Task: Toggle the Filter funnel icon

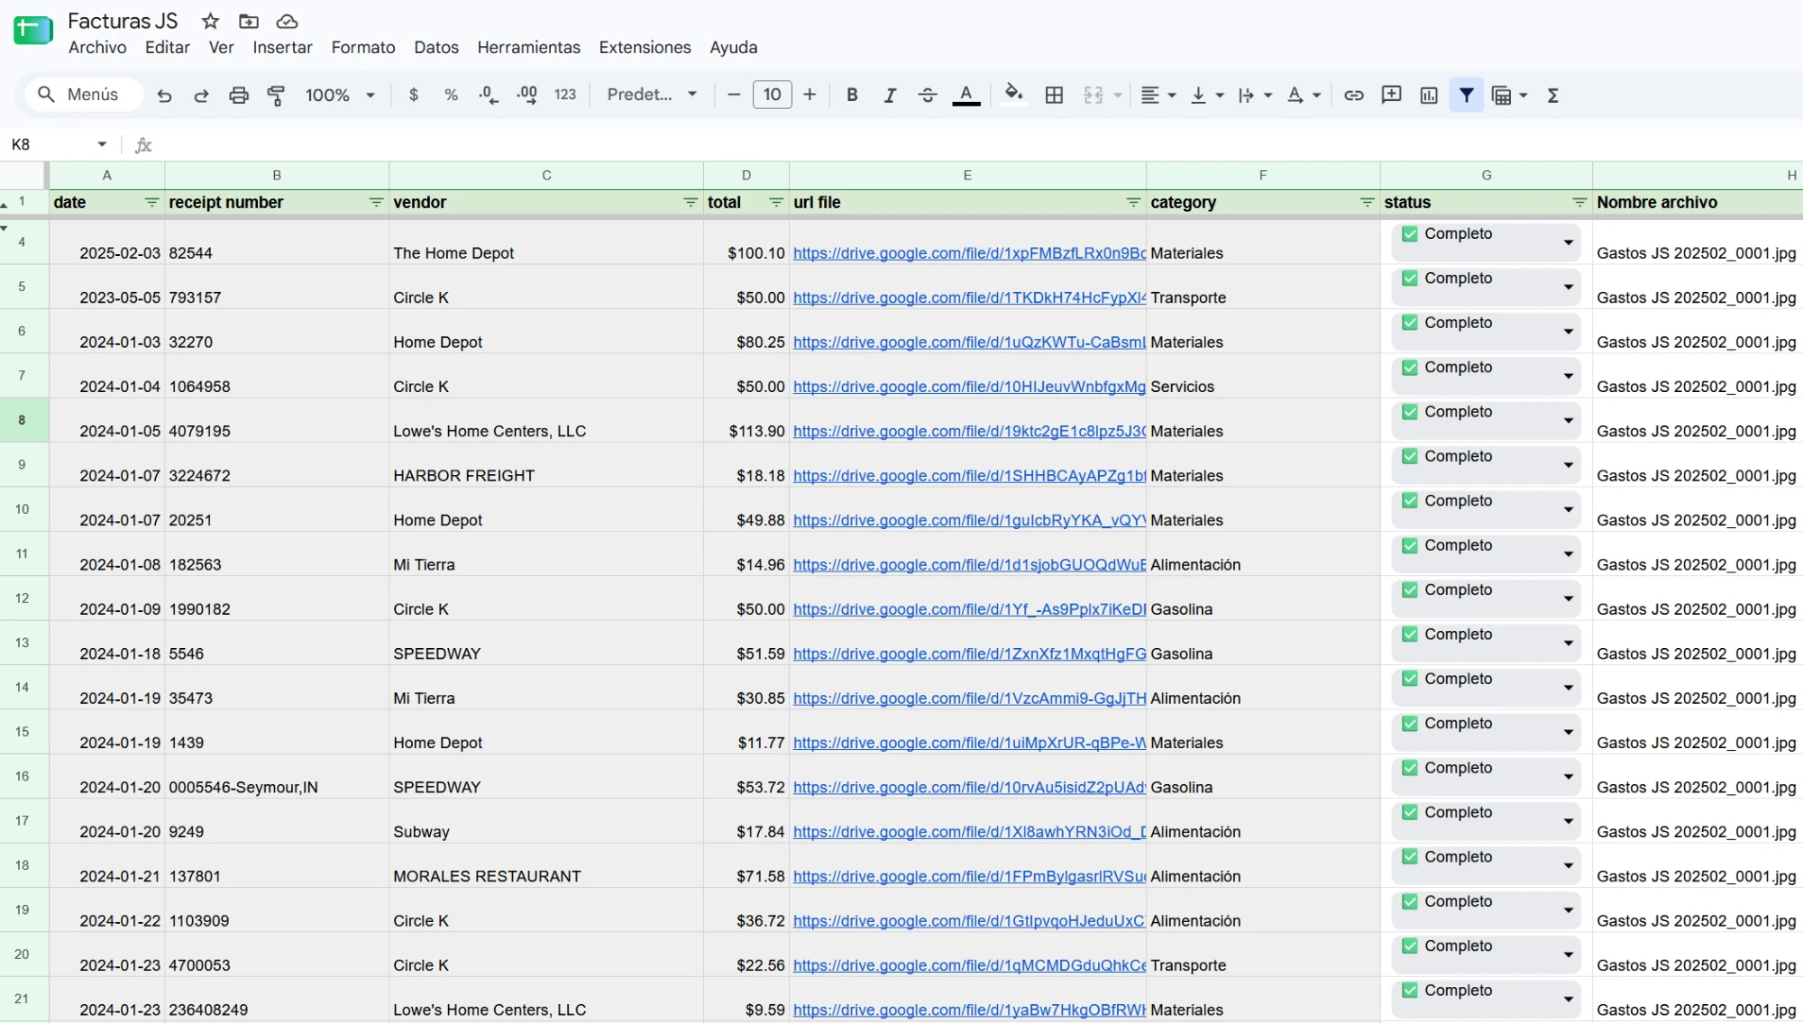Action: tap(1467, 95)
